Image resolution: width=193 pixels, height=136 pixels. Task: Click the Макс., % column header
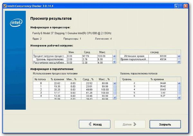(105, 79)
